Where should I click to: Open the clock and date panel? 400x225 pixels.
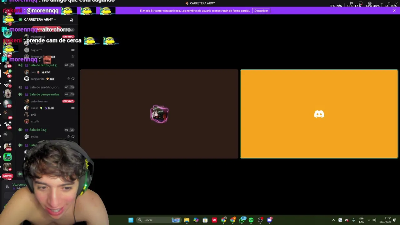(385, 220)
